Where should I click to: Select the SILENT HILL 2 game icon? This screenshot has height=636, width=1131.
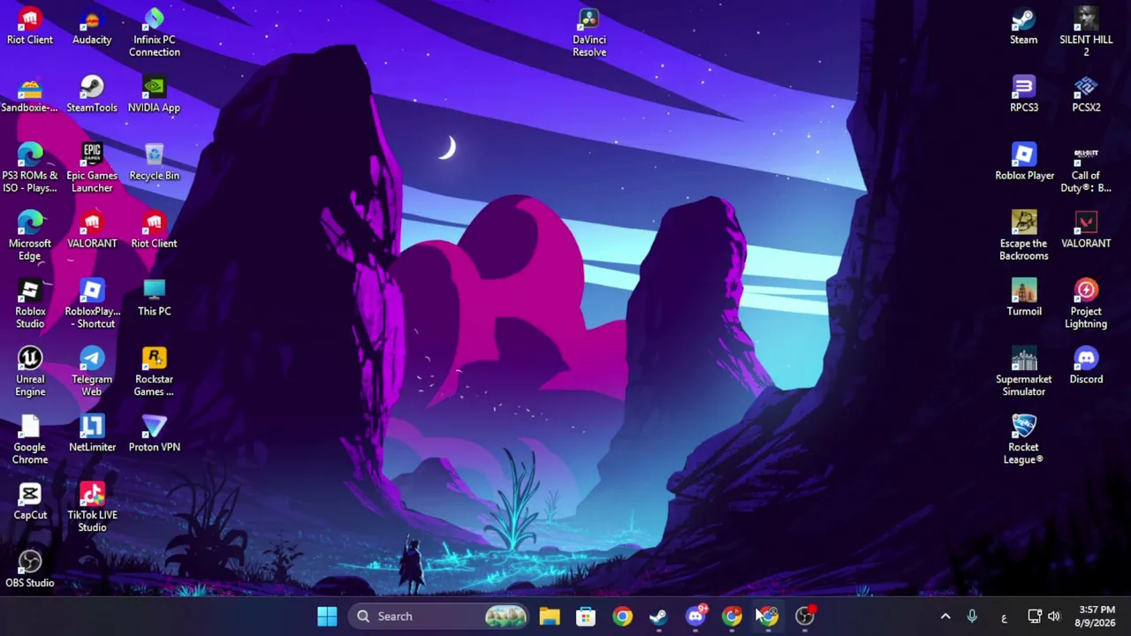pyautogui.click(x=1086, y=33)
